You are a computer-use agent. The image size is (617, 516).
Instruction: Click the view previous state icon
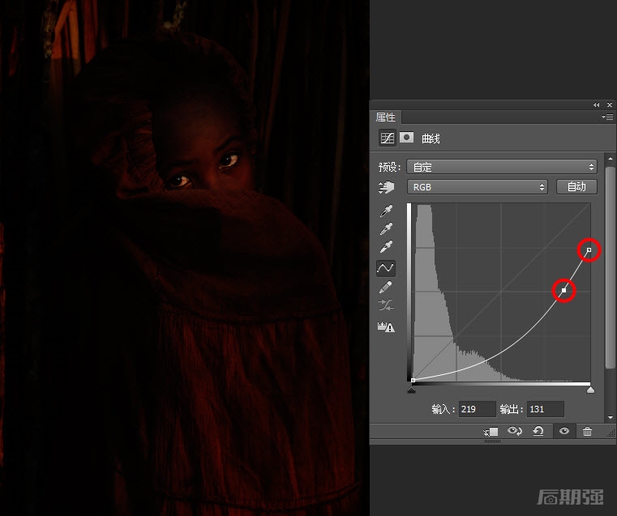(x=514, y=431)
